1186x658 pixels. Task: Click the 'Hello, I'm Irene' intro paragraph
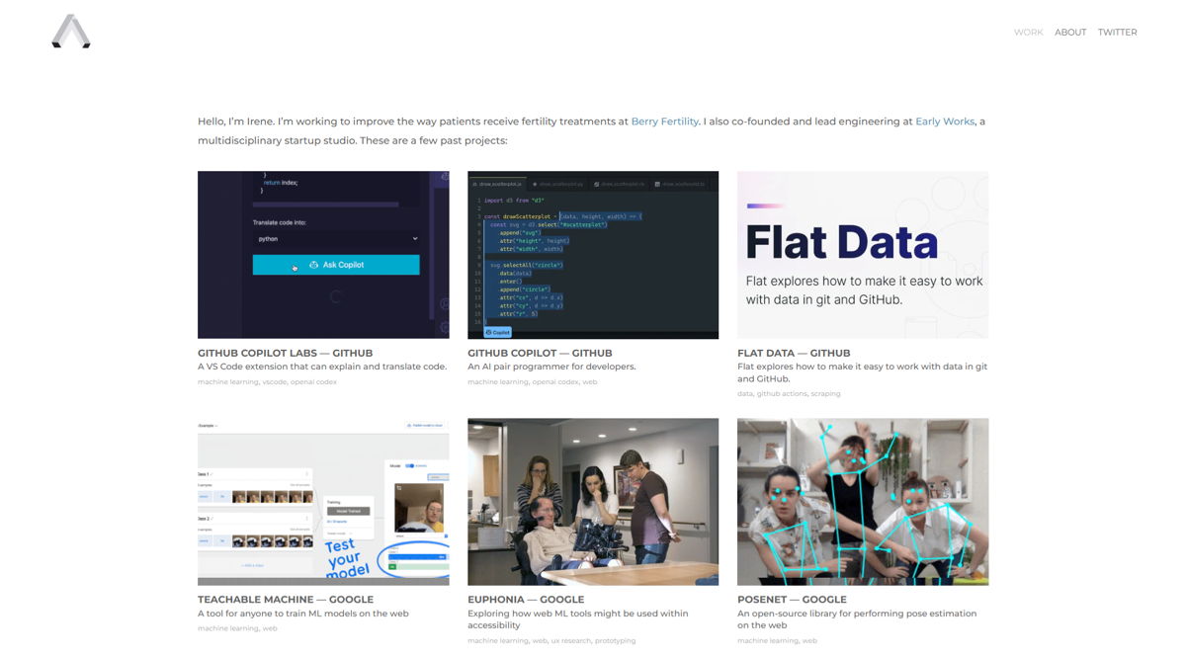coord(591,131)
